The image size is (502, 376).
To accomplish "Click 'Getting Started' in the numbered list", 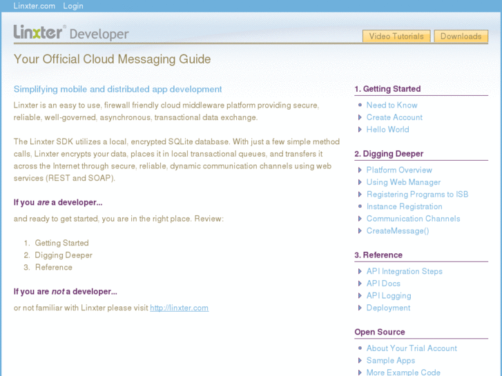I will point(61,243).
